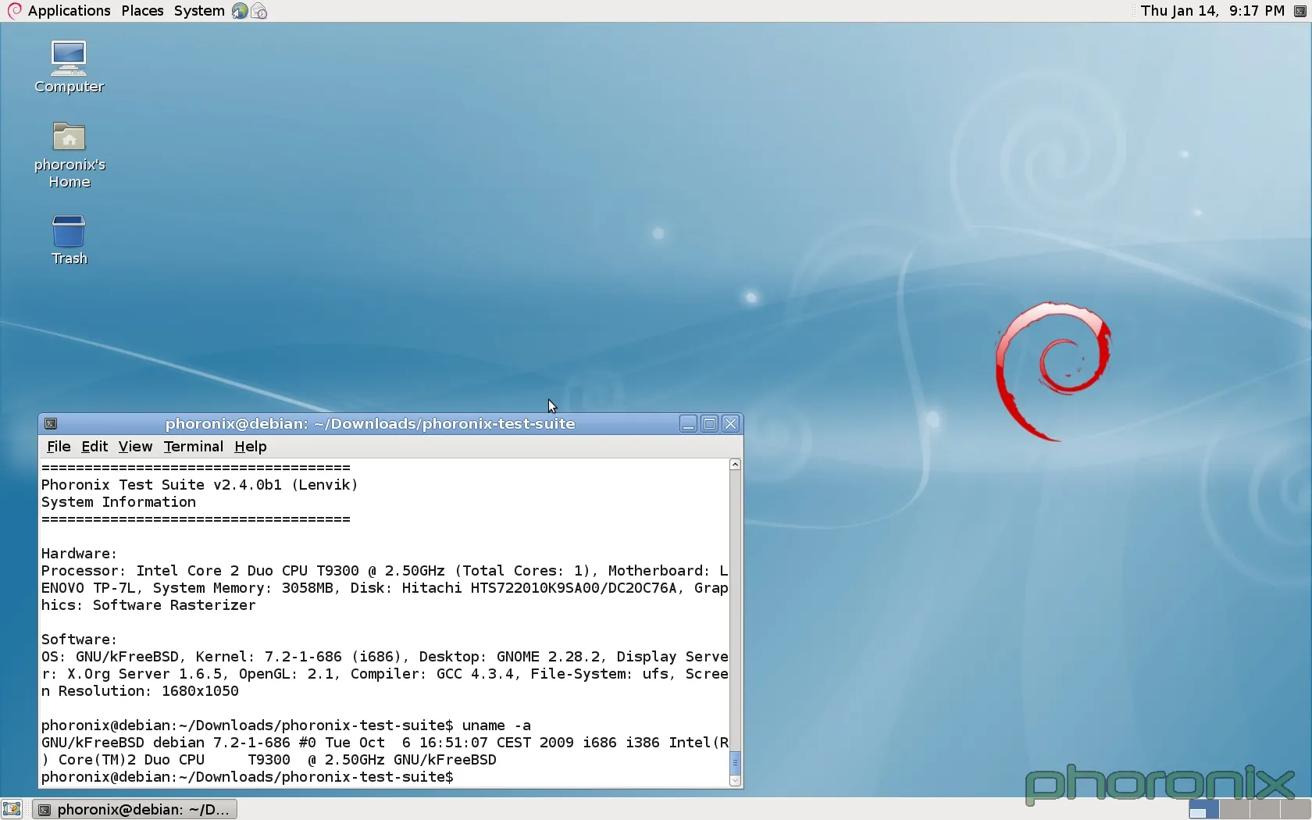This screenshot has width=1312, height=820.
Task: Click the 'Hardware:' heading in the terminal
Action: tap(79, 554)
